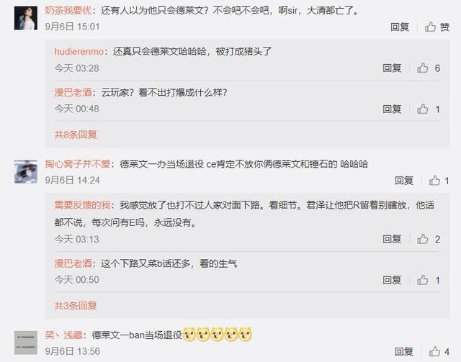The image size is (461, 362).
Task: Open 笑、浅藏's avatar thumbnail
Action: (x=26, y=343)
